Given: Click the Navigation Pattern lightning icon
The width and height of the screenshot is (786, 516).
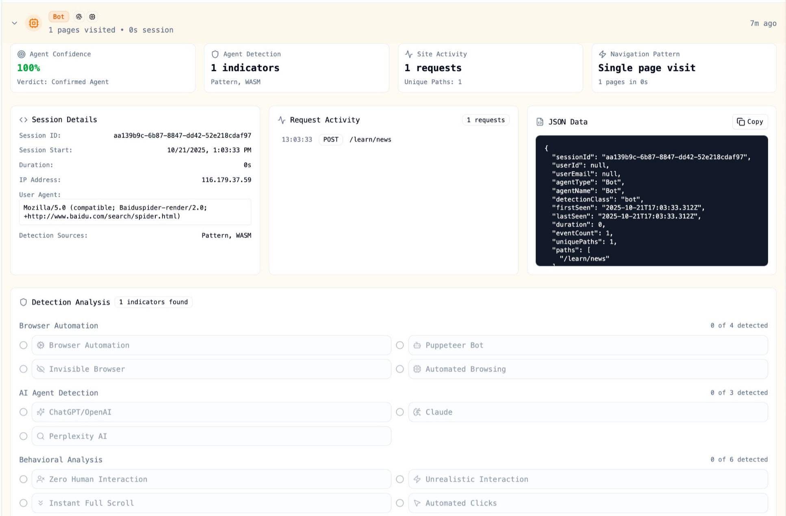Looking at the screenshot, I should coord(602,54).
